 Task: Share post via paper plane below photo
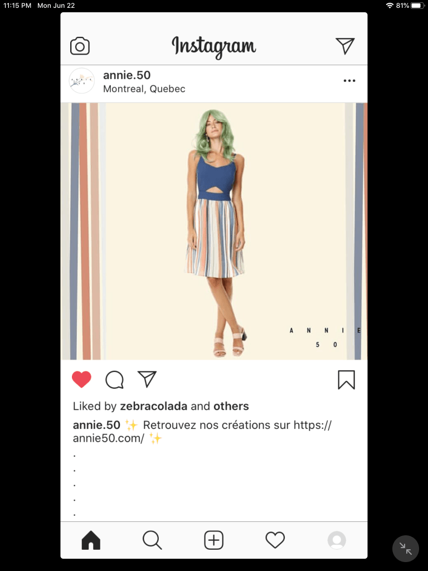147,379
